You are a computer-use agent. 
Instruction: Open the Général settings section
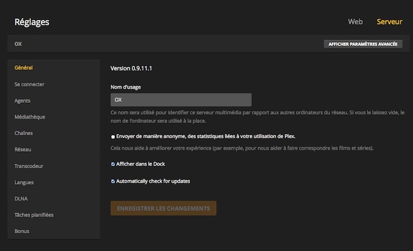coord(24,68)
